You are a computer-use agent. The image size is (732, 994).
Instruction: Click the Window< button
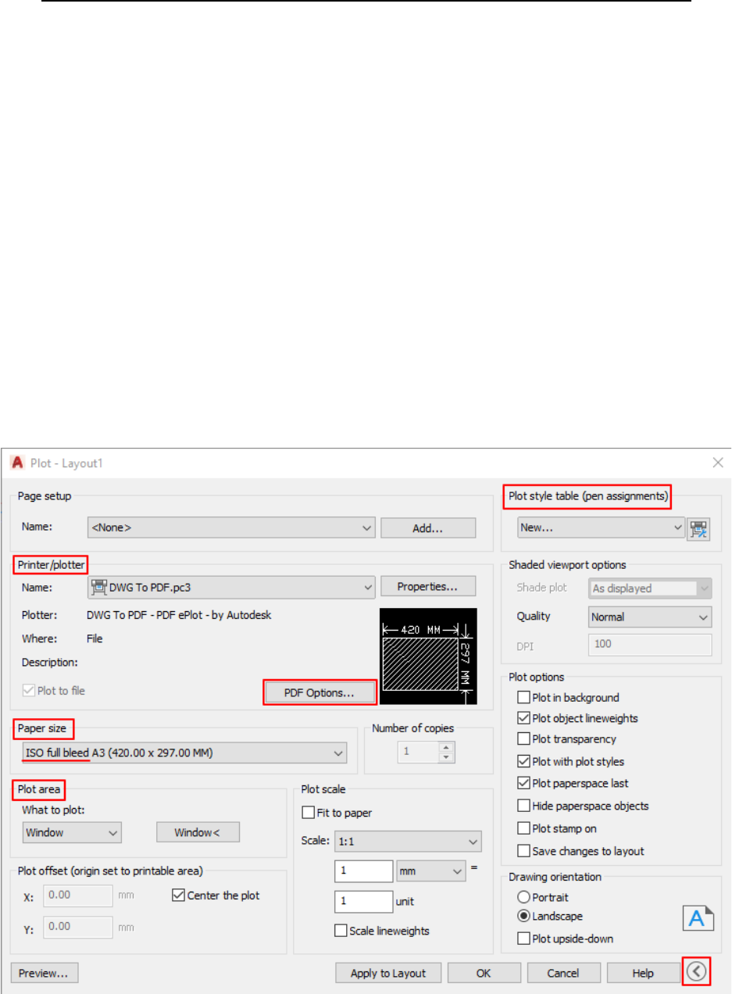click(x=198, y=832)
